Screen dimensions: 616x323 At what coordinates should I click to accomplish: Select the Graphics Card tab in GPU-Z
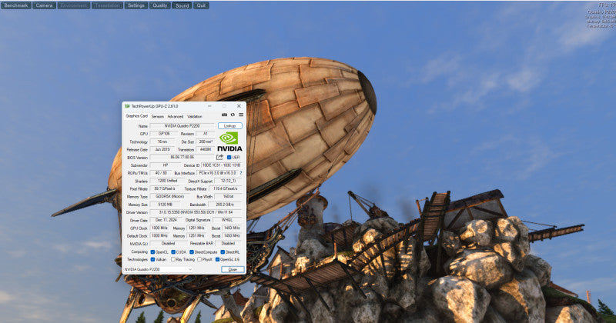click(x=137, y=116)
